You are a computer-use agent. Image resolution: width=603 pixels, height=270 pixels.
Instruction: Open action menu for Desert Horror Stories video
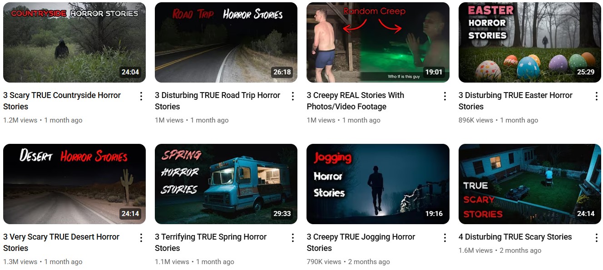[141, 238]
